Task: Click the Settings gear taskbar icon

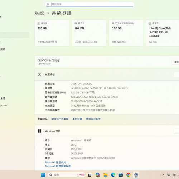Action: 136,175
